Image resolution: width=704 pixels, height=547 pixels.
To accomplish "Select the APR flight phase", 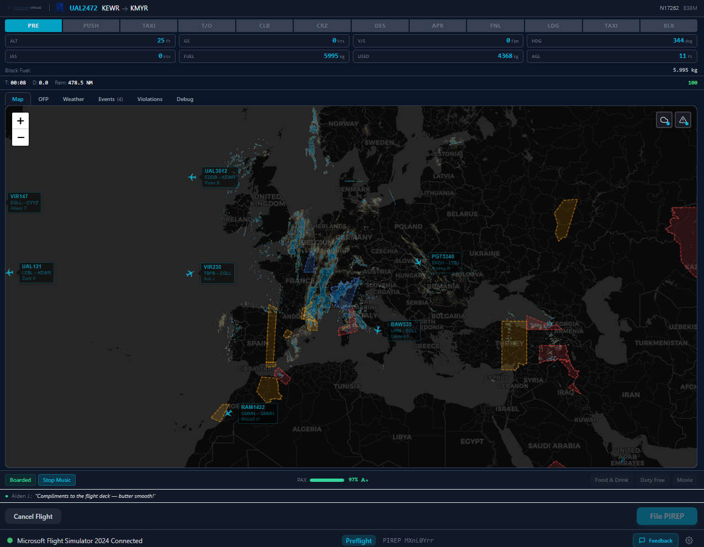I will point(438,25).
